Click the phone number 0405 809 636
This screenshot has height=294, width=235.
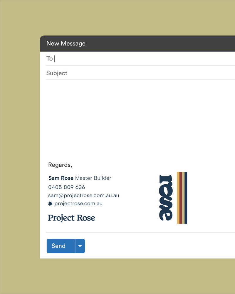coord(66,187)
